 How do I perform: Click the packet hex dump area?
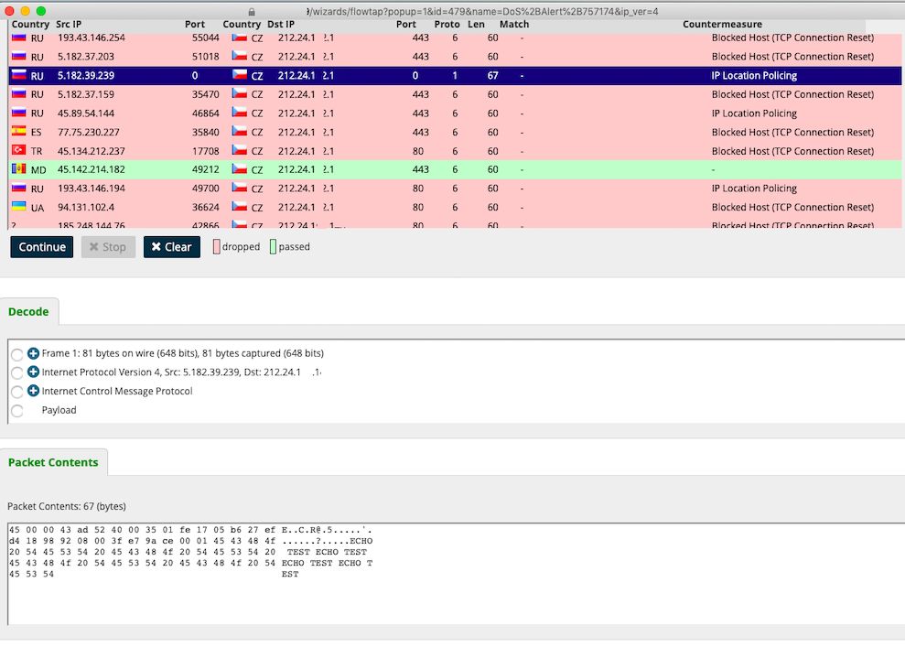456,574
